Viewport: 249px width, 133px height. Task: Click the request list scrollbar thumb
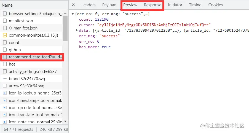pos(65,29)
